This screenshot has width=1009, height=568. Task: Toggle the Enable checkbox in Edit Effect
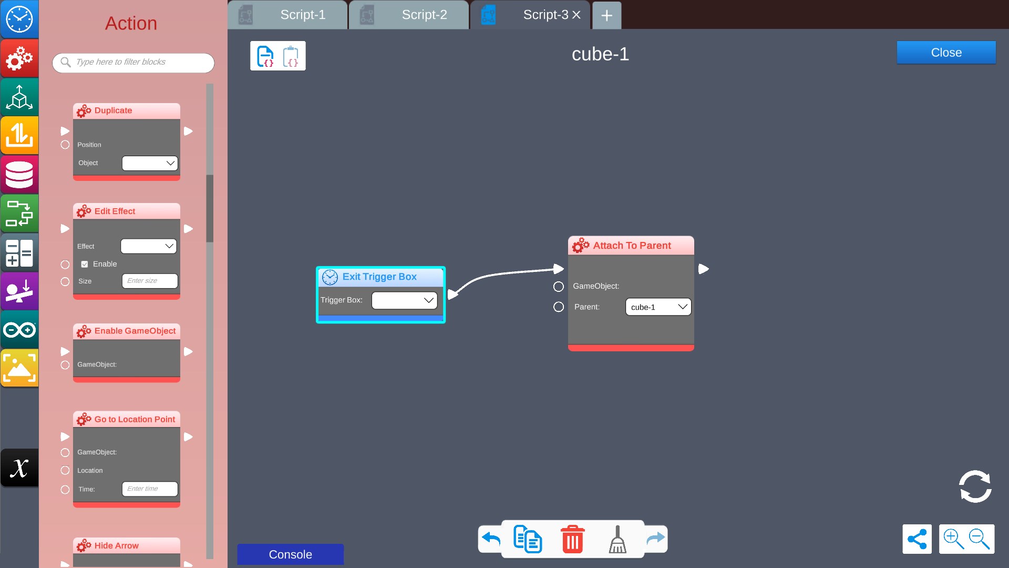85,264
